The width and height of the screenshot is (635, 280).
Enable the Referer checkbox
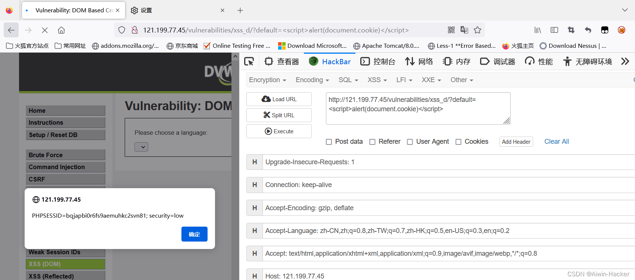tap(372, 142)
